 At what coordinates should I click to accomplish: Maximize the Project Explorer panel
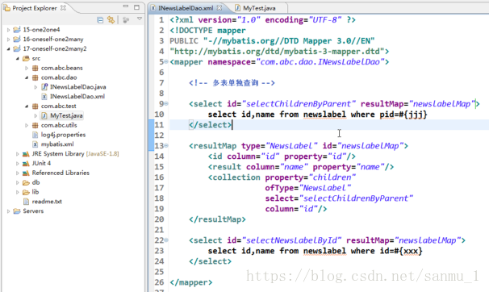(136, 7)
